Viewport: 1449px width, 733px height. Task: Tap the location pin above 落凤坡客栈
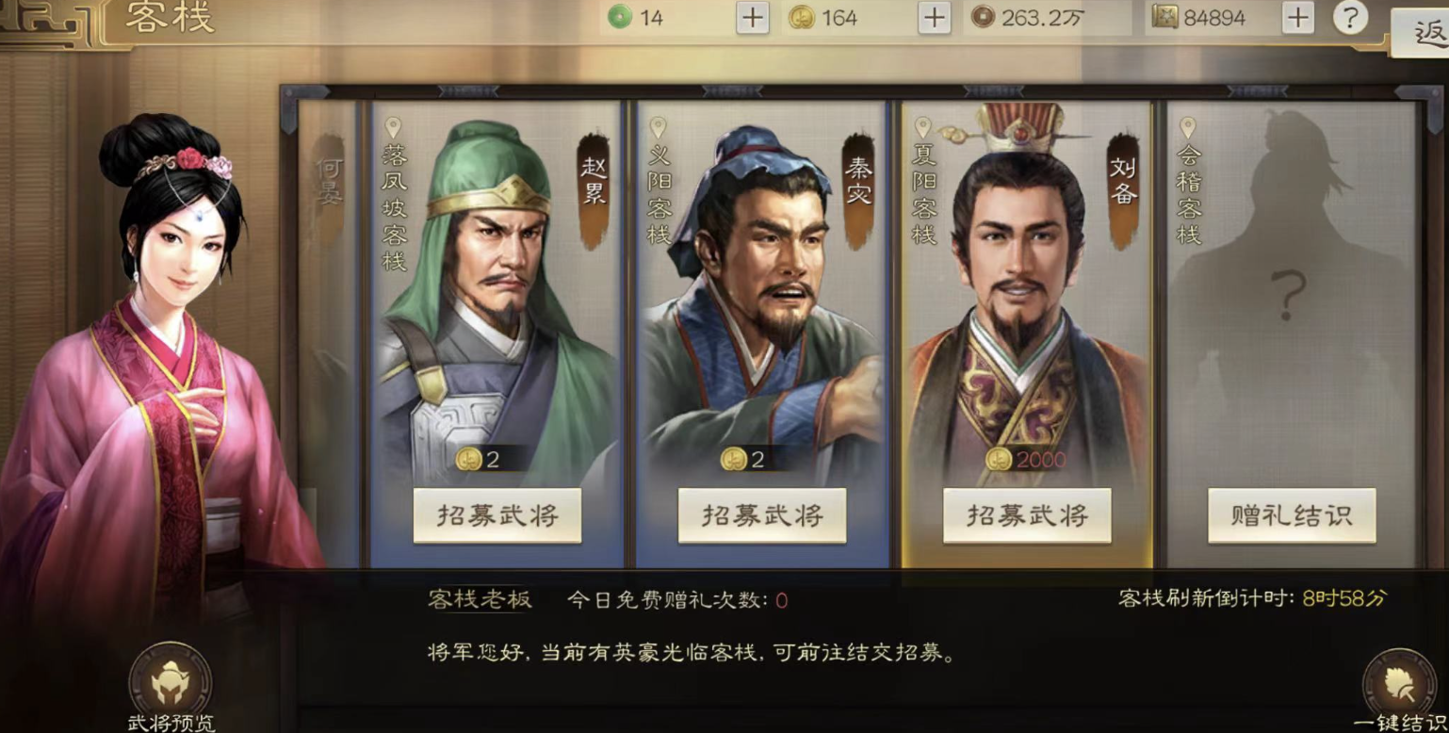(x=394, y=128)
